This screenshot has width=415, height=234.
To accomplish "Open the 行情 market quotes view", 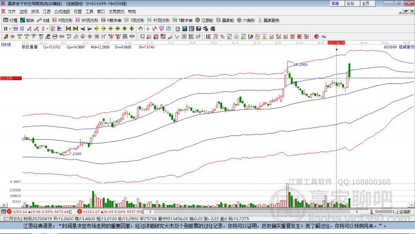I will 10,20.
